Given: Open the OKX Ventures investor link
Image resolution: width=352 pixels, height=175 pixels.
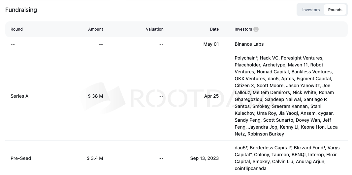Looking at the screenshot, I should point(250,79).
